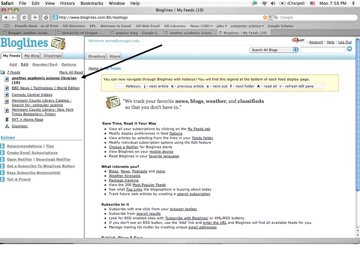360x270 pixels.
Task: Click the Reorder/Sort link
Action: click(x=45, y=64)
